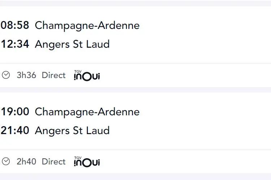Click the clock icon beside 2h40
Screen dimensions: 271x180
[6, 161]
